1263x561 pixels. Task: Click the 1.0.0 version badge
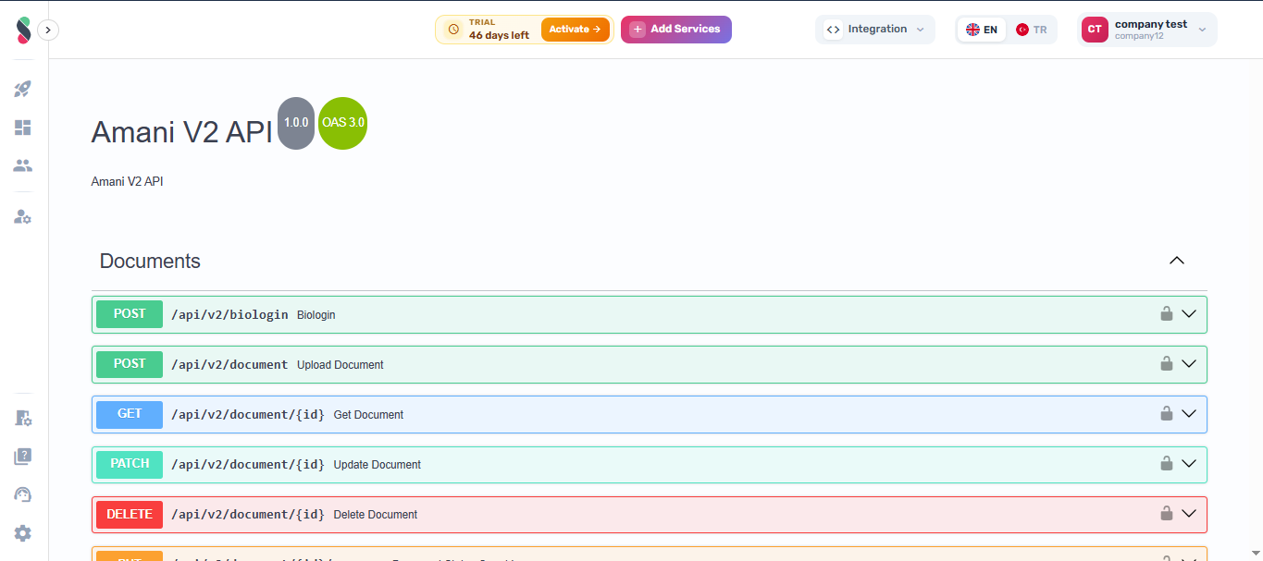pyautogui.click(x=296, y=123)
